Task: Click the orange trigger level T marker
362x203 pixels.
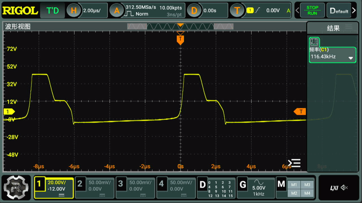Action: (300, 112)
